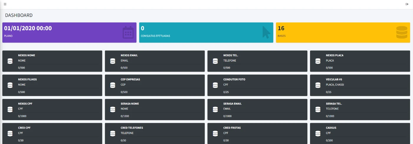Select the Veicular #5 title
This screenshot has height=144, width=413.
click(334, 80)
